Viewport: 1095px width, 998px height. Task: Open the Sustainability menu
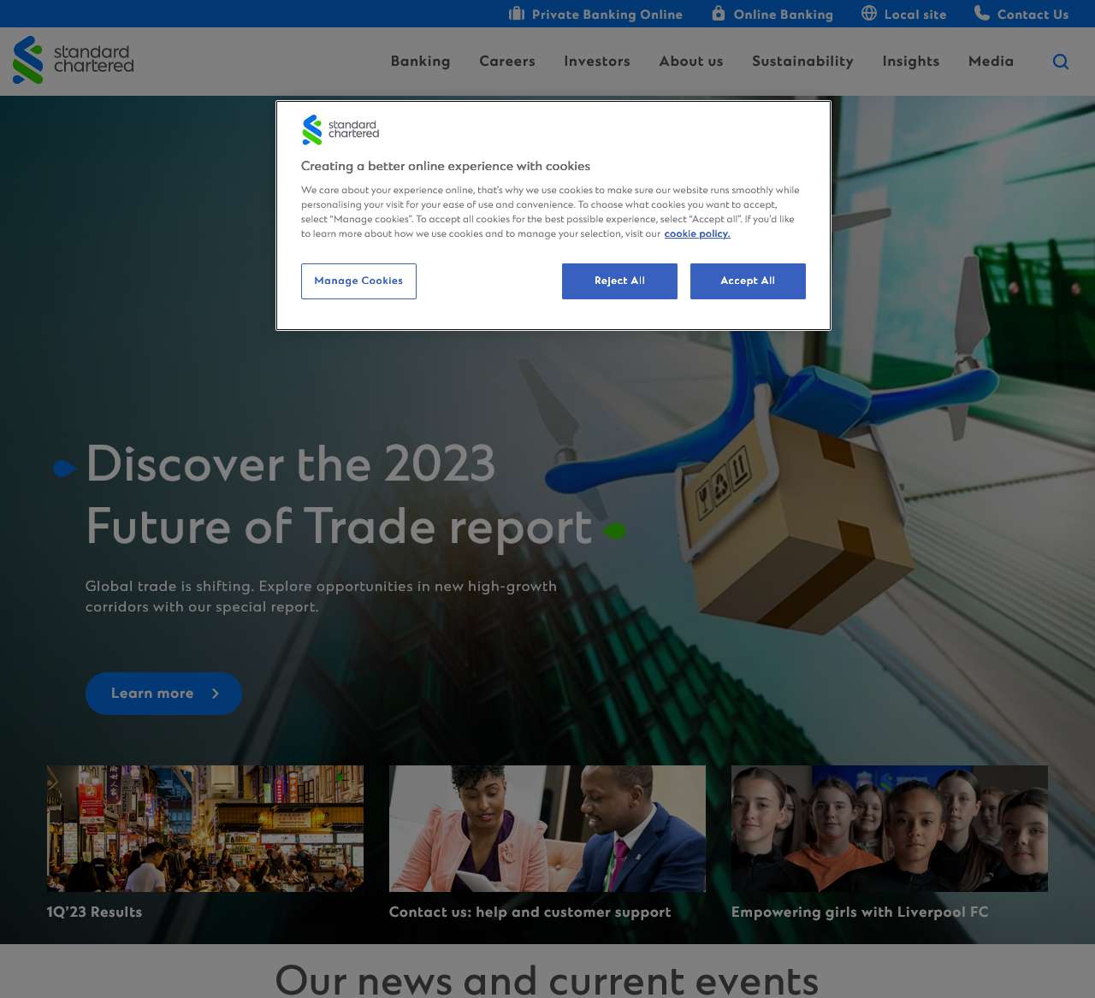click(802, 62)
